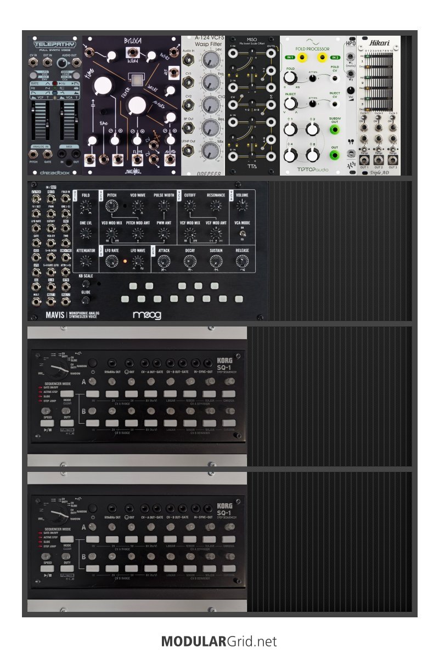Click the Wasp Filter Mix knob

click(x=211, y=150)
